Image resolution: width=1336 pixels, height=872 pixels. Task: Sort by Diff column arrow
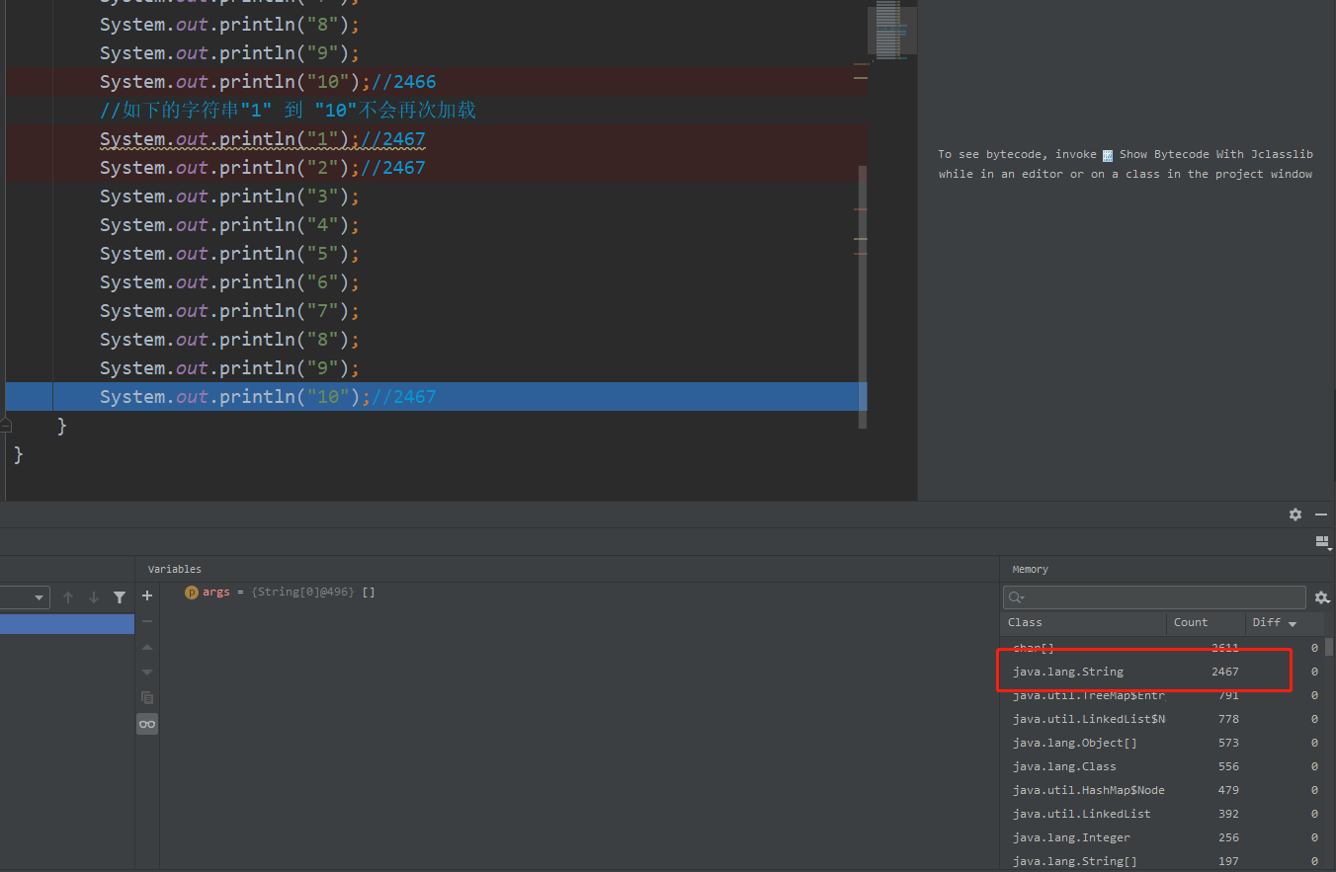(1293, 624)
